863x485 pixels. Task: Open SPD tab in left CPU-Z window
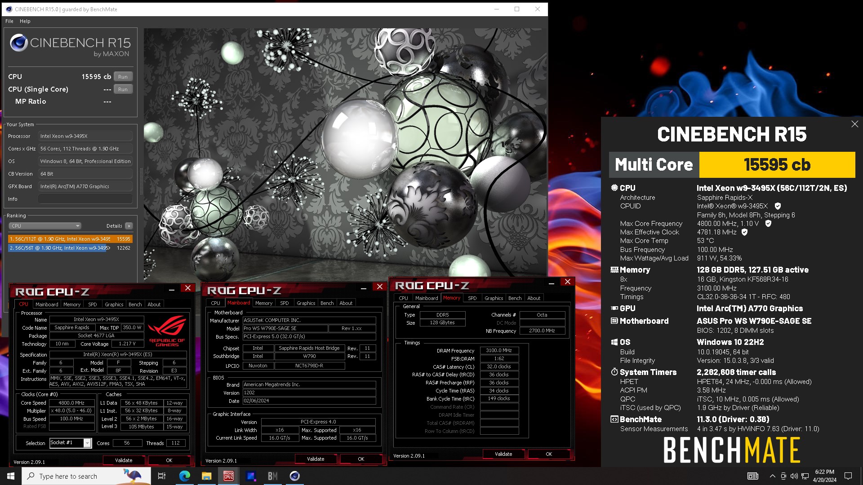click(x=93, y=304)
